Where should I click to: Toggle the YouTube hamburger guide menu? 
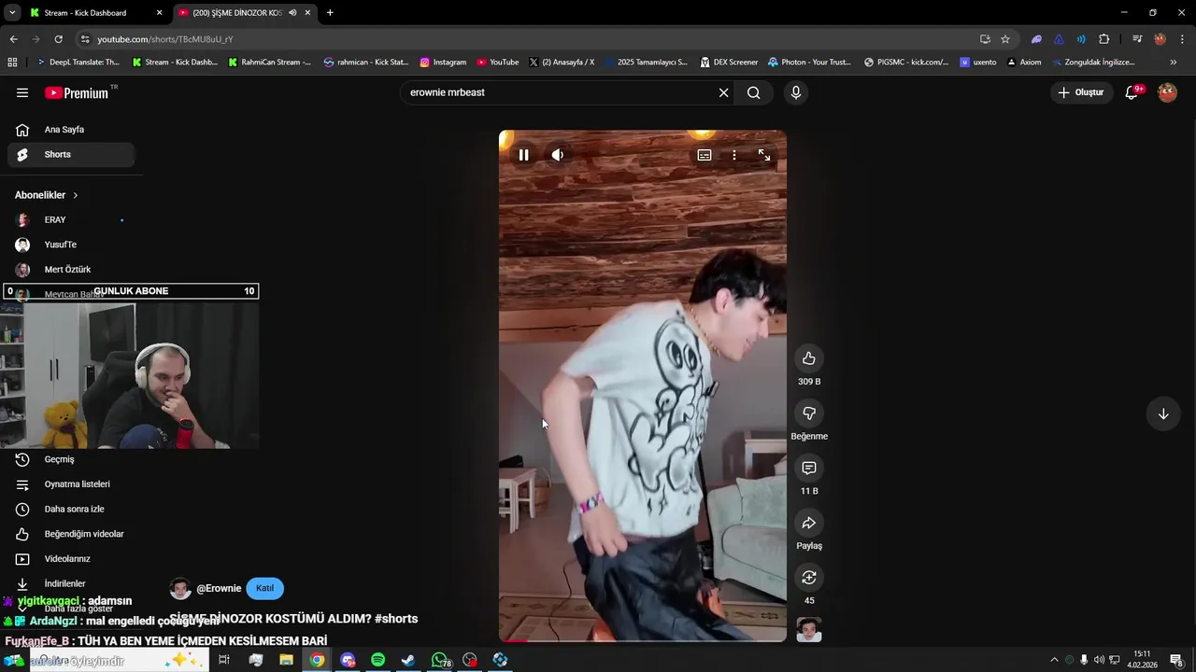pos(22,92)
